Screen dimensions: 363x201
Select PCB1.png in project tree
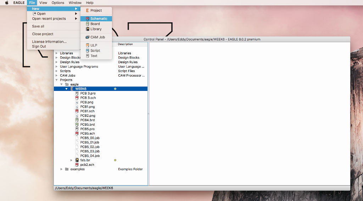pos(87,107)
